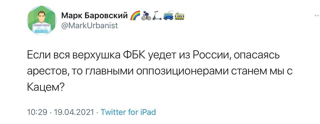320x124 pixels.
Task: Click the tram emoji after the name
Action: coord(179,16)
